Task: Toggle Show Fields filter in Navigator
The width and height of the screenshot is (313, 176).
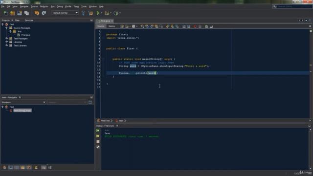Action: (11, 167)
